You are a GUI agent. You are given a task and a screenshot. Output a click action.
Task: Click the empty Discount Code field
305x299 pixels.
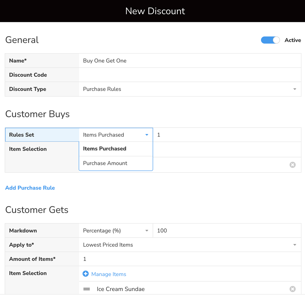pyautogui.click(x=190, y=75)
